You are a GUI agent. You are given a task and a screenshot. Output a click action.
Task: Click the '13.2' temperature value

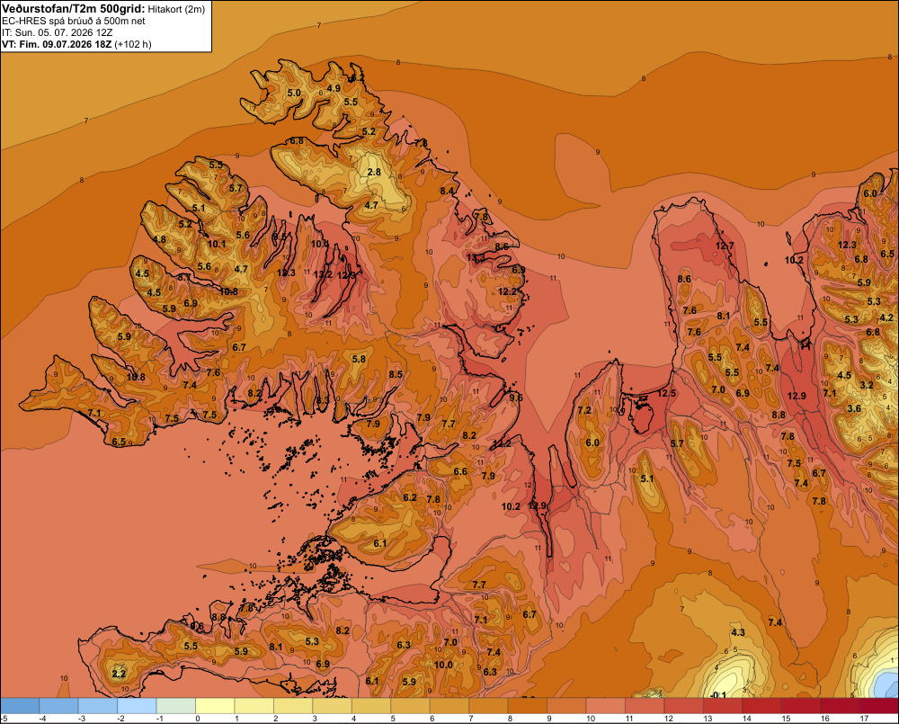click(x=323, y=274)
